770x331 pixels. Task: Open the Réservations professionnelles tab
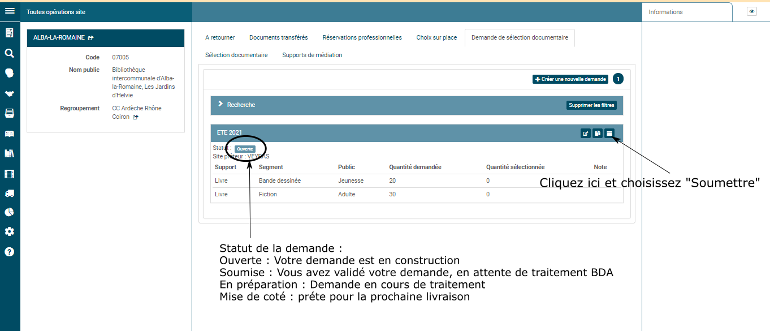(362, 37)
